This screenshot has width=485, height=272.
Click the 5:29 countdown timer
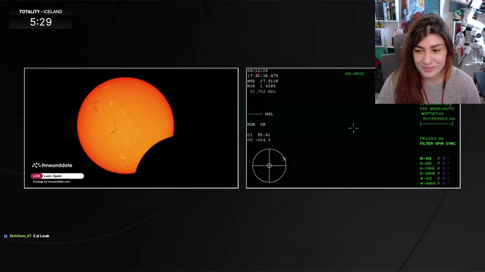[41, 22]
